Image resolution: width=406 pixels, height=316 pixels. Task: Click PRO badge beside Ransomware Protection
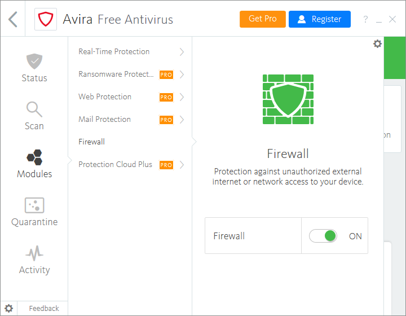pyautogui.click(x=166, y=74)
